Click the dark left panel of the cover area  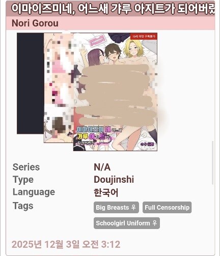tap(31, 83)
